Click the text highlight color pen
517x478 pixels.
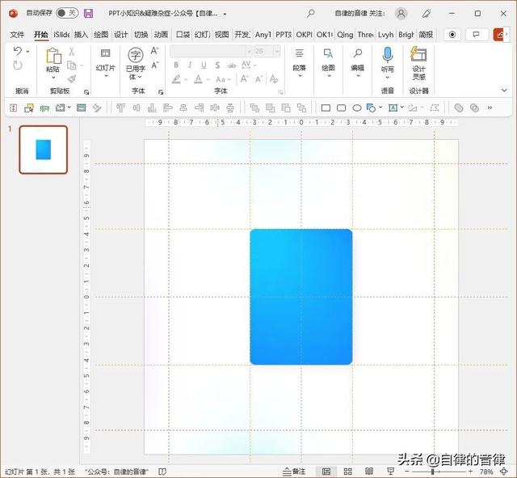click(x=176, y=79)
